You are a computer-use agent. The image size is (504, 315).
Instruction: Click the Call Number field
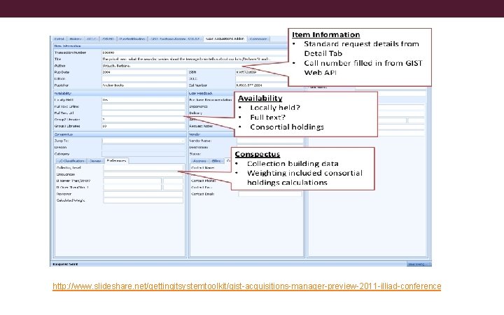(261, 85)
